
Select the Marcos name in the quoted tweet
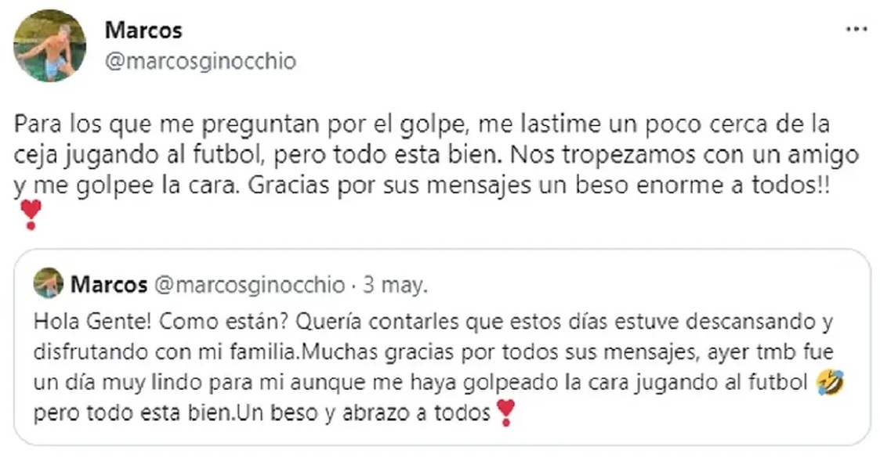[x=109, y=284]
